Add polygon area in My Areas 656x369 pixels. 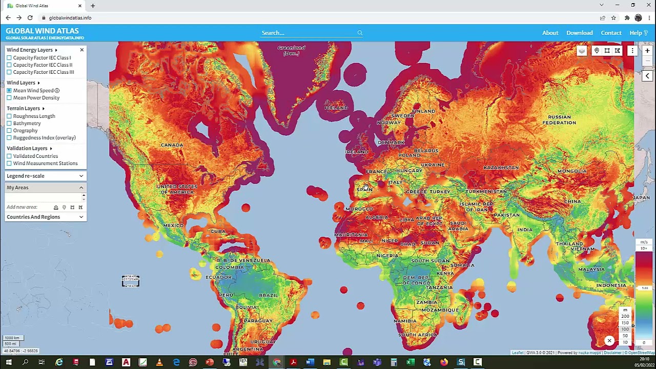click(x=80, y=207)
